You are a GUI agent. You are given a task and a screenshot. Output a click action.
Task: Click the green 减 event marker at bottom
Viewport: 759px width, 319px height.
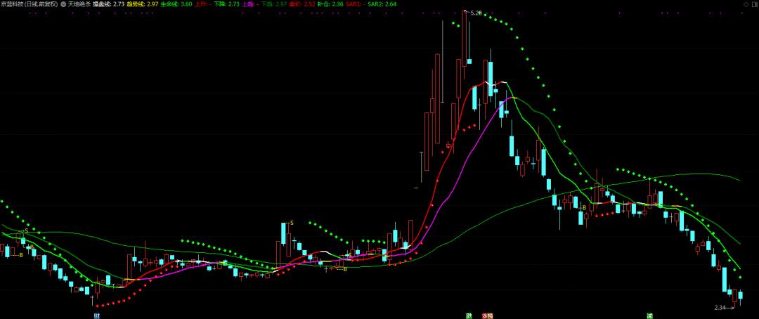pos(649,315)
